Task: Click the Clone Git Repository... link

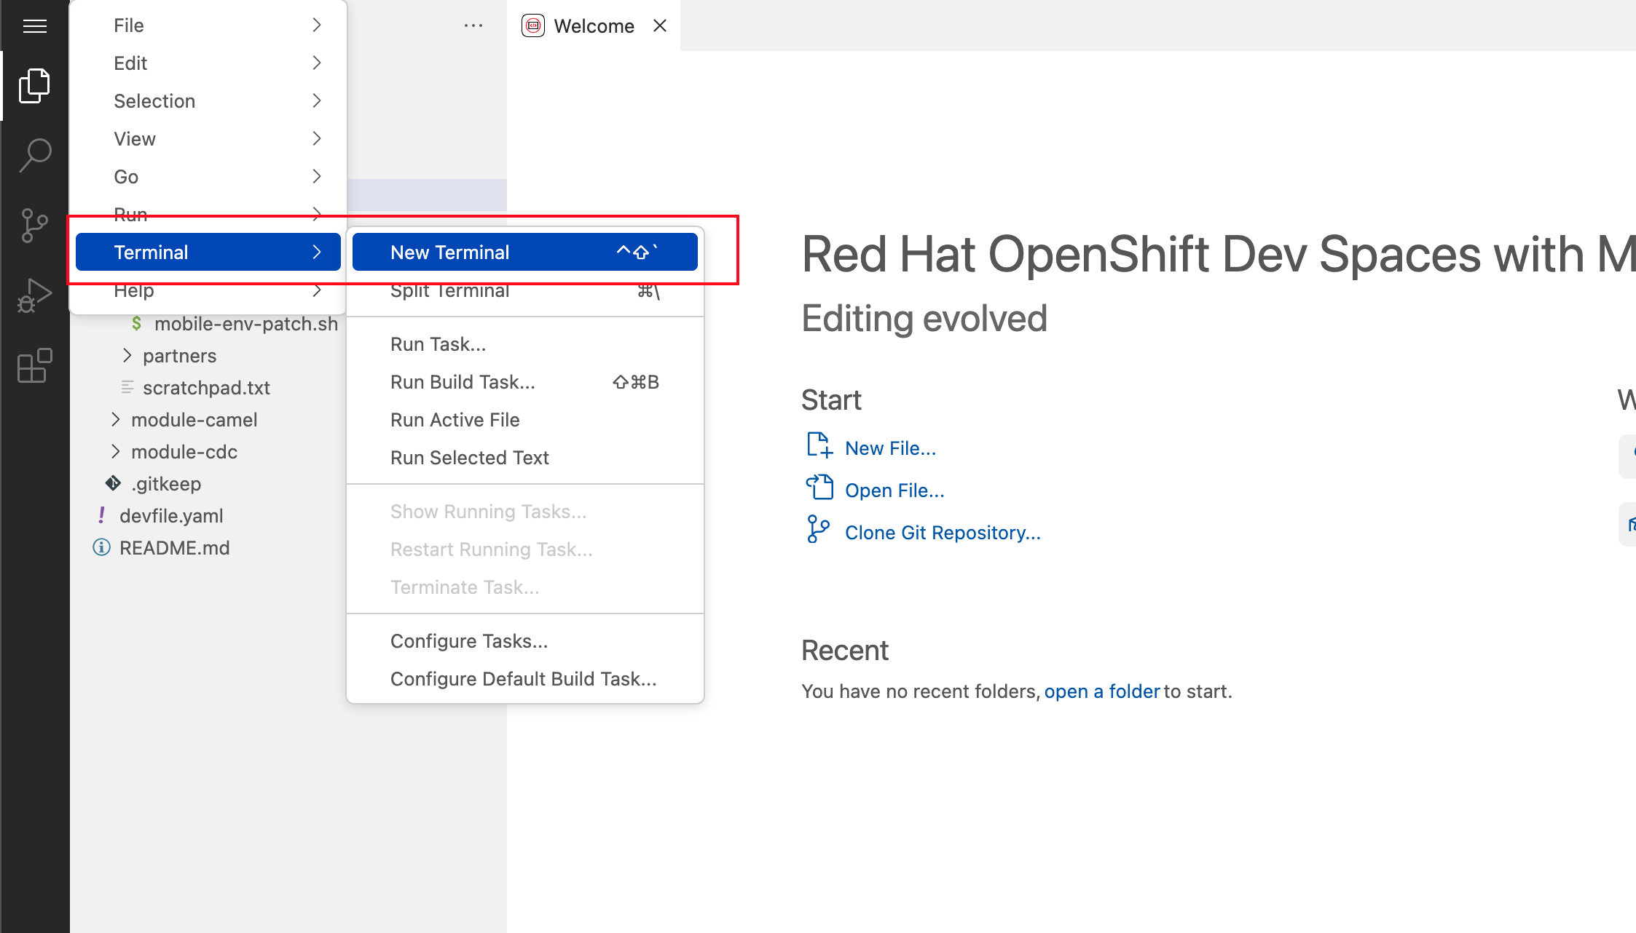Action: pyautogui.click(x=943, y=533)
